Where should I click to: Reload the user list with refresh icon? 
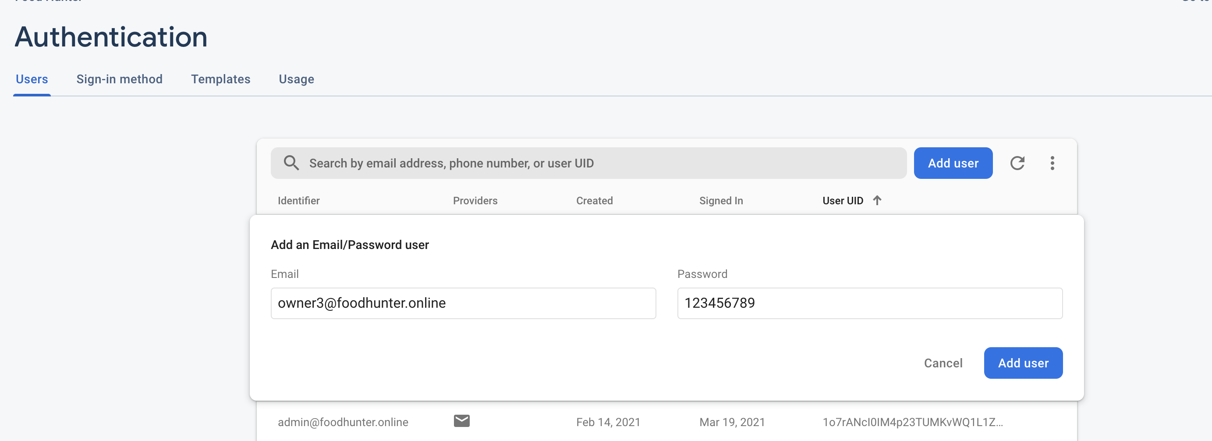pyautogui.click(x=1017, y=163)
